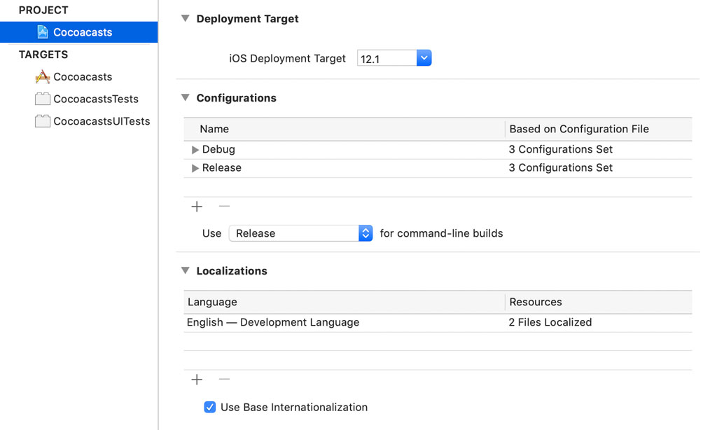The image size is (717, 430).
Task: Uncheck Use Base Internationalization
Action: tap(209, 406)
